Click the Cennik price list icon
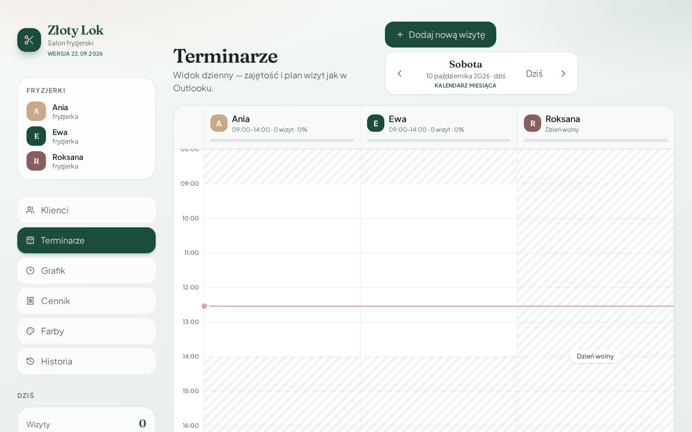 [30, 301]
